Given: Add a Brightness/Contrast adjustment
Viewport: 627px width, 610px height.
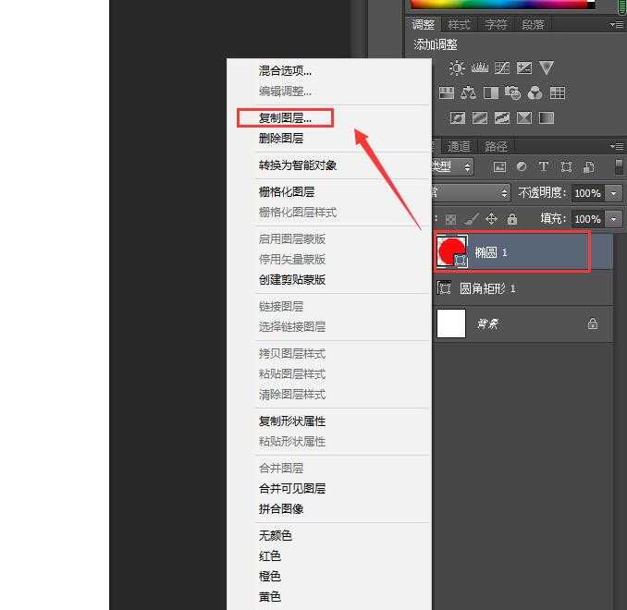Looking at the screenshot, I should pos(457,68).
